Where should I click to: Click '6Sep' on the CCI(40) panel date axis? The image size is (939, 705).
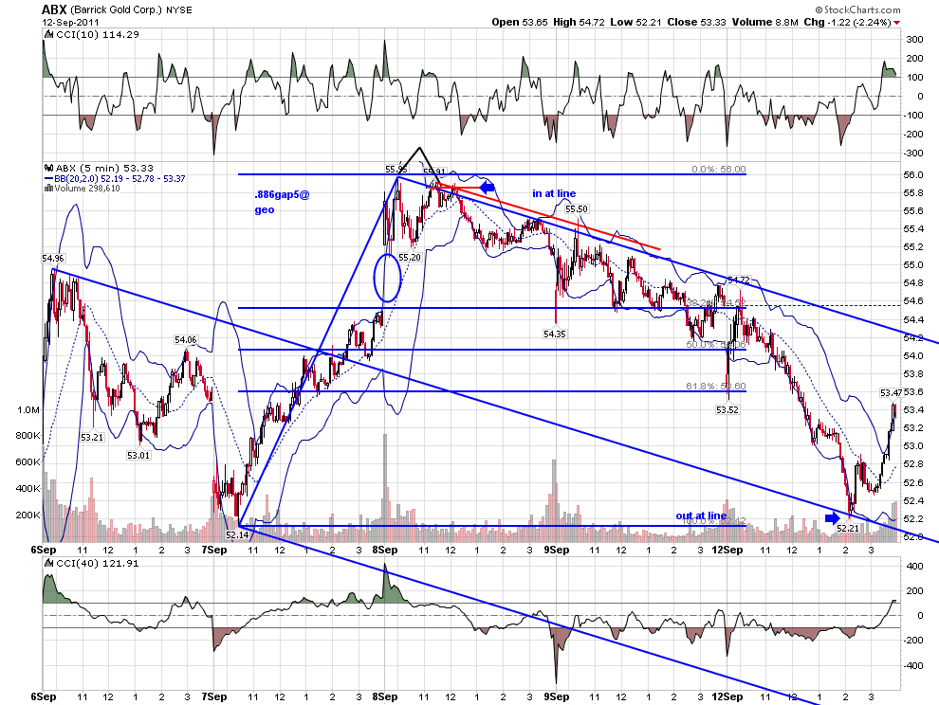(43, 696)
